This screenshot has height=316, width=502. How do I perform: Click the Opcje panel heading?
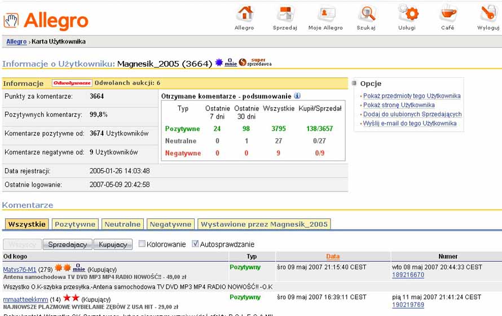tap(371, 84)
